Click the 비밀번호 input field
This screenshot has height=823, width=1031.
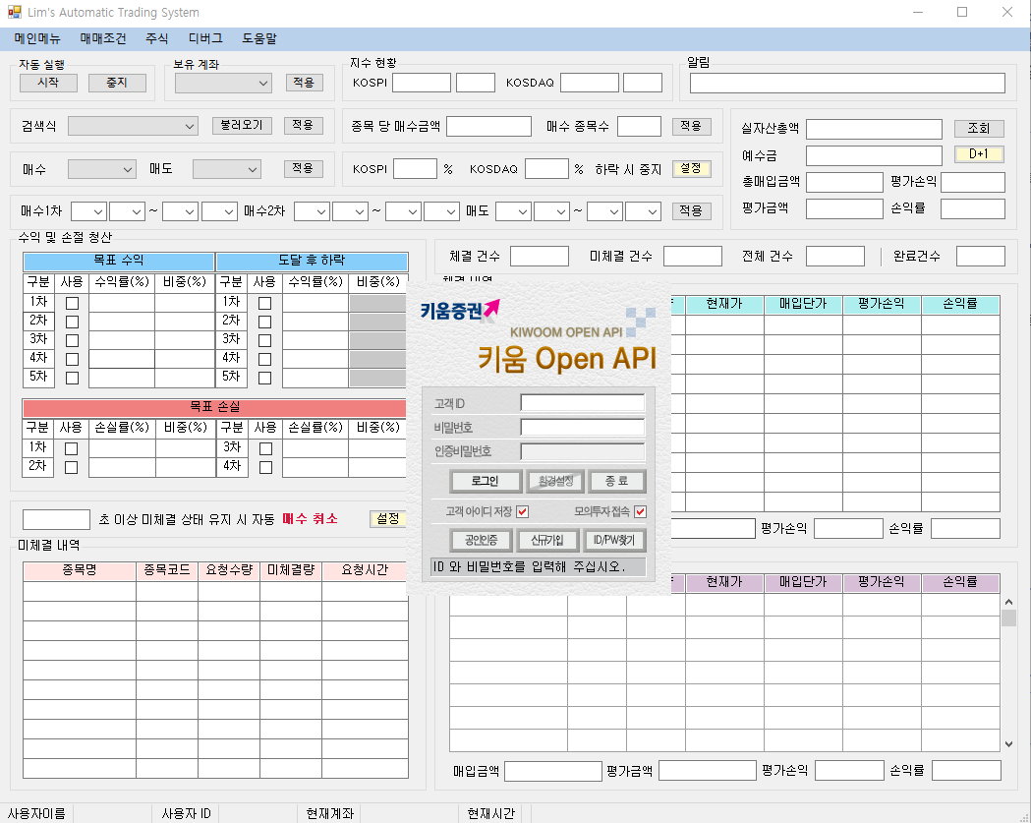pyautogui.click(x=583, y=427)
